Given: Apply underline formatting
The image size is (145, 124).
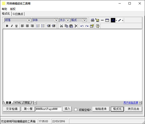Looking at the screenshot, I should [17, 26].
